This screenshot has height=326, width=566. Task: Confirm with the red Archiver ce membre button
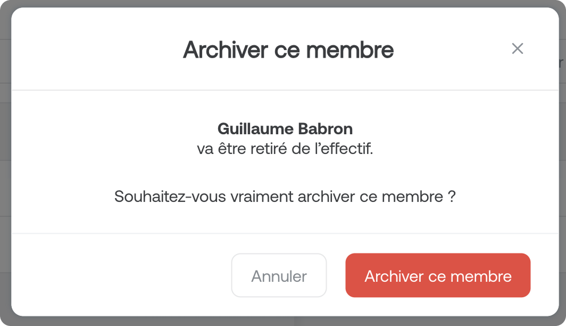click(x=438, y=275)
